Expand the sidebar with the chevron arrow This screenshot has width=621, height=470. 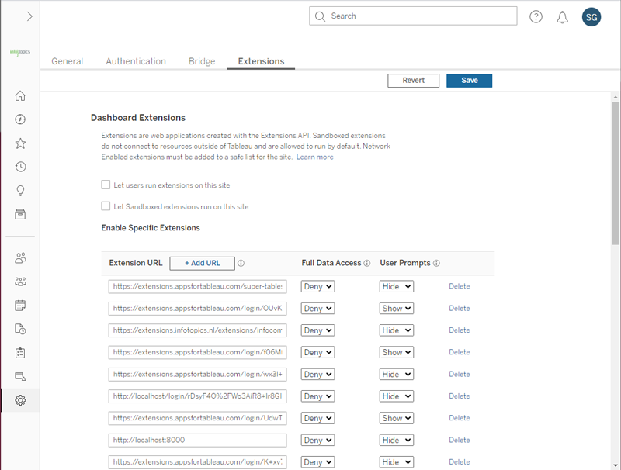point(29,16)
